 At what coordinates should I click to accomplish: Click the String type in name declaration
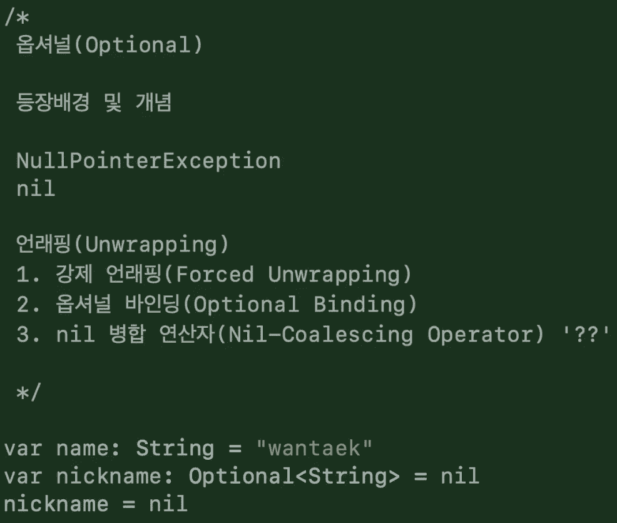coord(175,449)
